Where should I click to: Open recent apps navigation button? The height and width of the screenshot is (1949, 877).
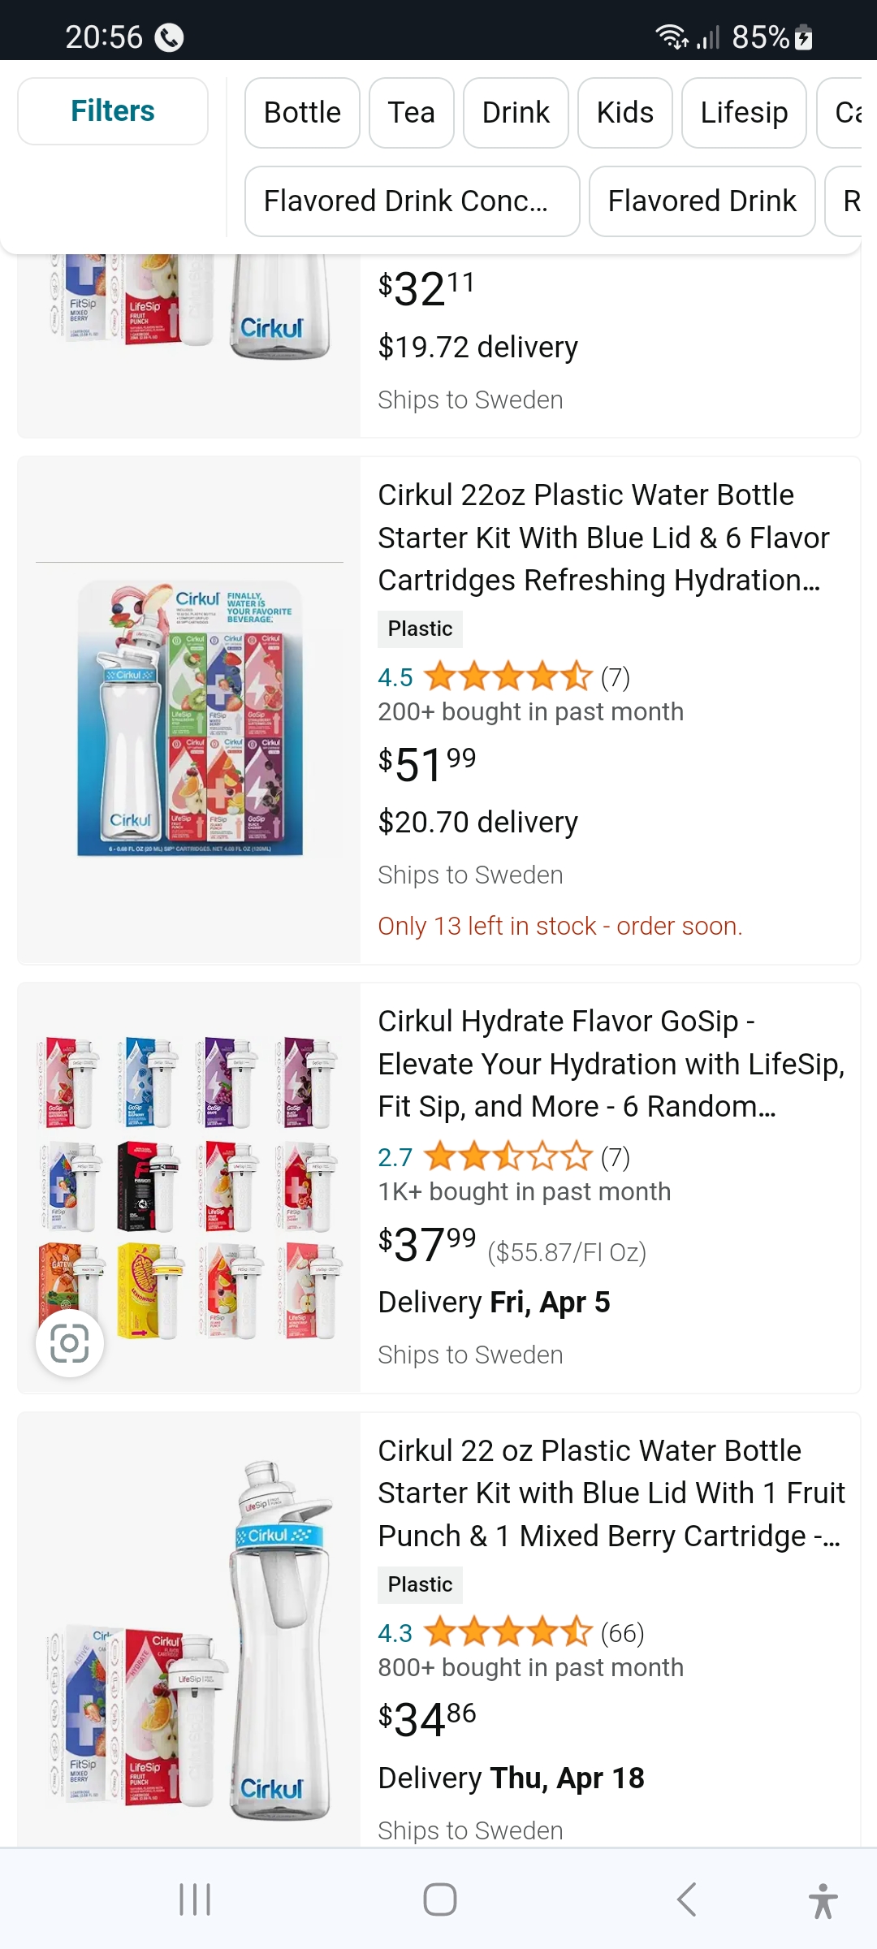pos(195,1899)
